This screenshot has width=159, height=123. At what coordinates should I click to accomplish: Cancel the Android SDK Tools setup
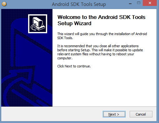click(141, 114)
